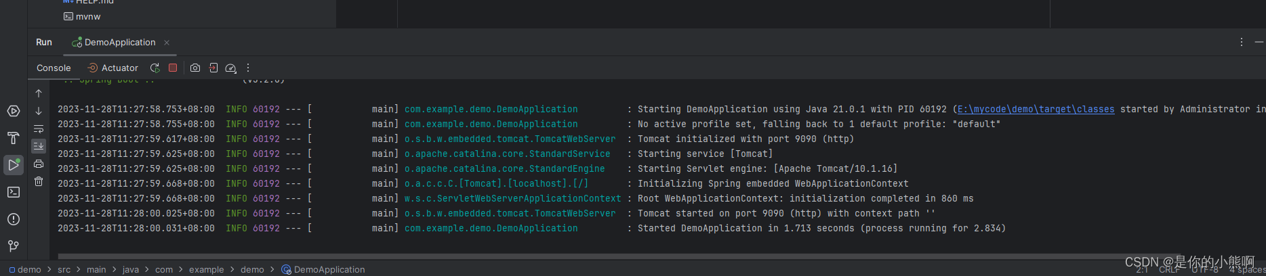1266x276 pixels.
Task: Select the Console tab
Action: click(54, 68)
